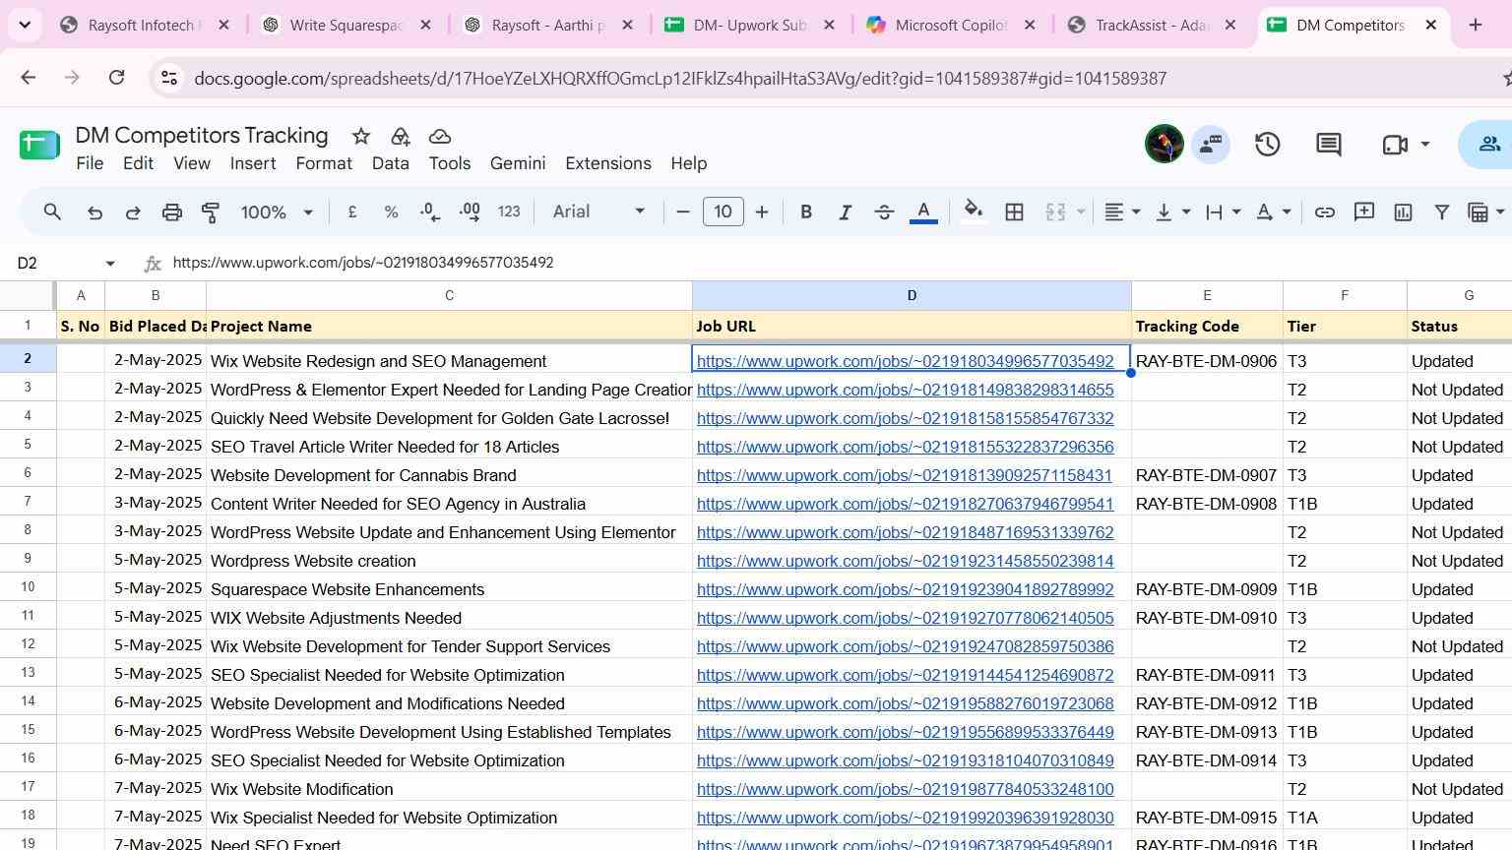Star this spreadsheet document
1512x850 pixels.
(361, 137)
